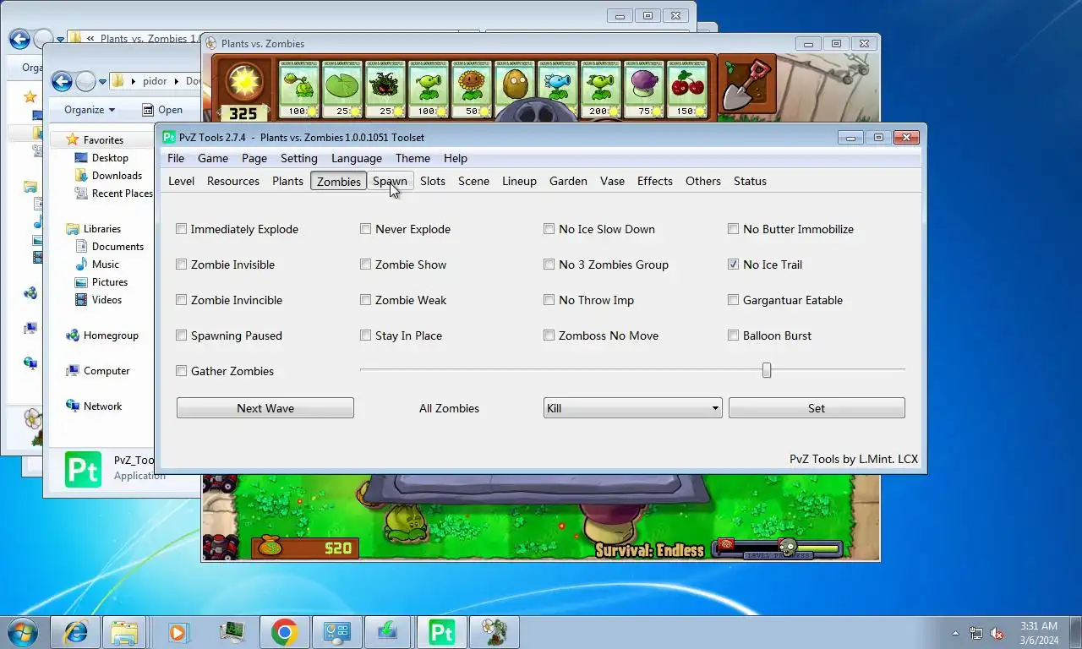Switch to Plants vs. Zombies taskbar button
The height and width of the screenshot is (649, 1082).
[494, 632]
